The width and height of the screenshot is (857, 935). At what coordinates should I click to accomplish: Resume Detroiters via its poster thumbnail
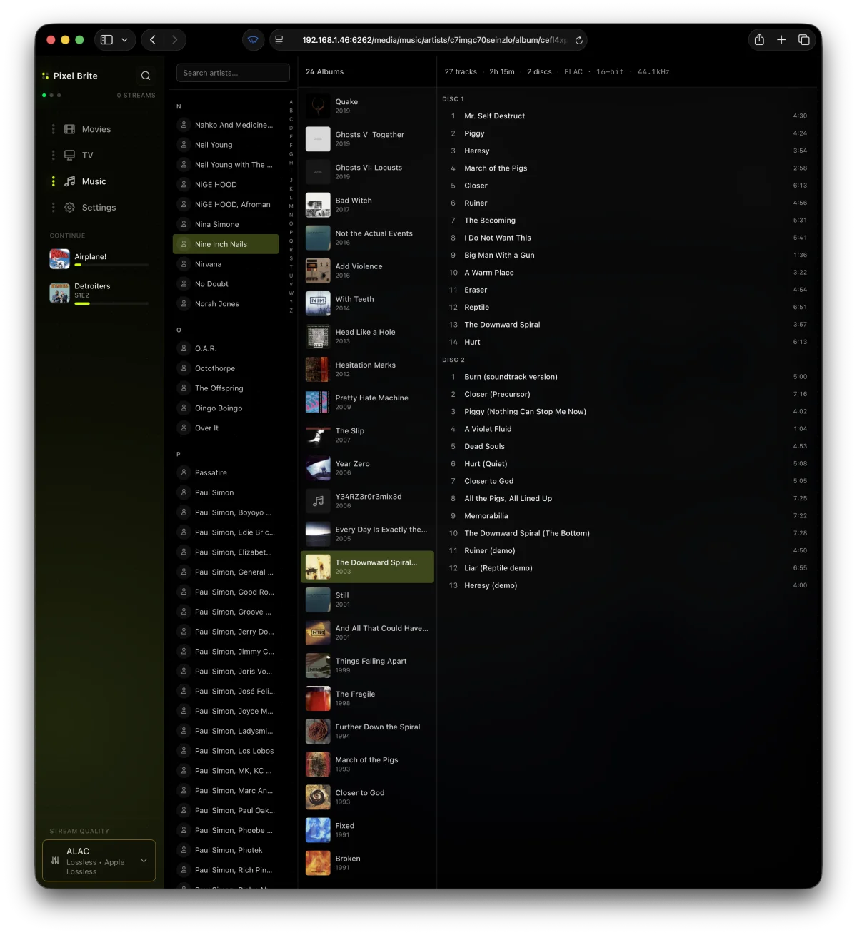[x=59, y=293]
